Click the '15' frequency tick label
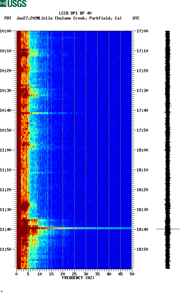 point(51,274)
